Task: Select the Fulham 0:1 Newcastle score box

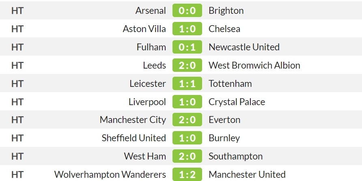Action: coord(187,47)
